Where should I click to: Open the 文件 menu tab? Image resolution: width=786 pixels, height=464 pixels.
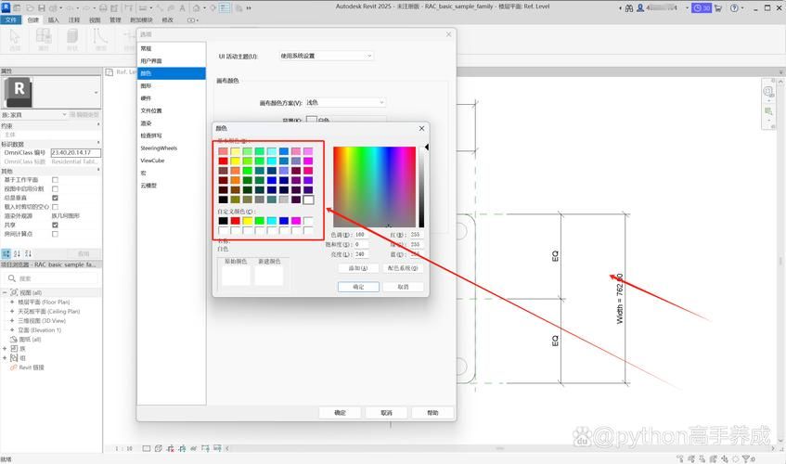click(10, 20)
